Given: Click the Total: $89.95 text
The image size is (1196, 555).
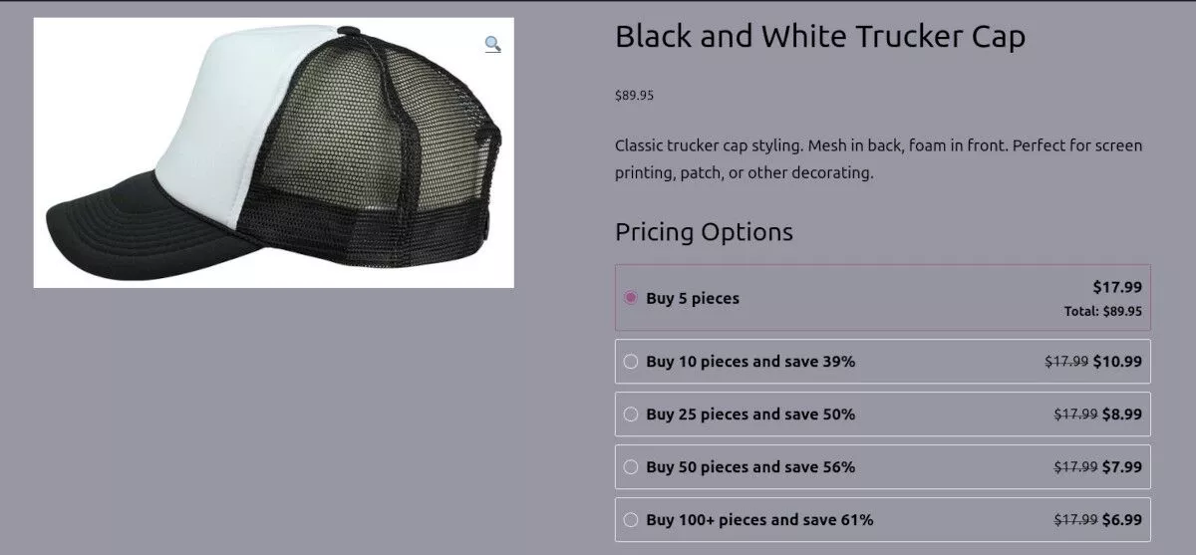Looking at the screenshot, I should coord(1102,311).
